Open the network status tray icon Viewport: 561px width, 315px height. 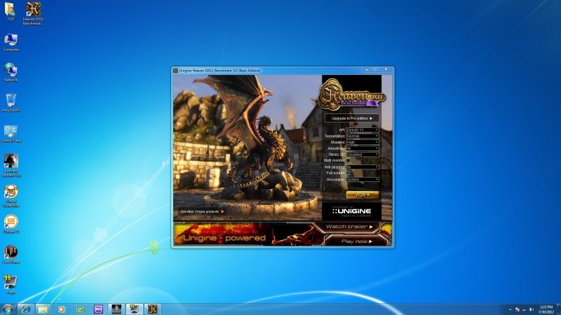(525, 309)
